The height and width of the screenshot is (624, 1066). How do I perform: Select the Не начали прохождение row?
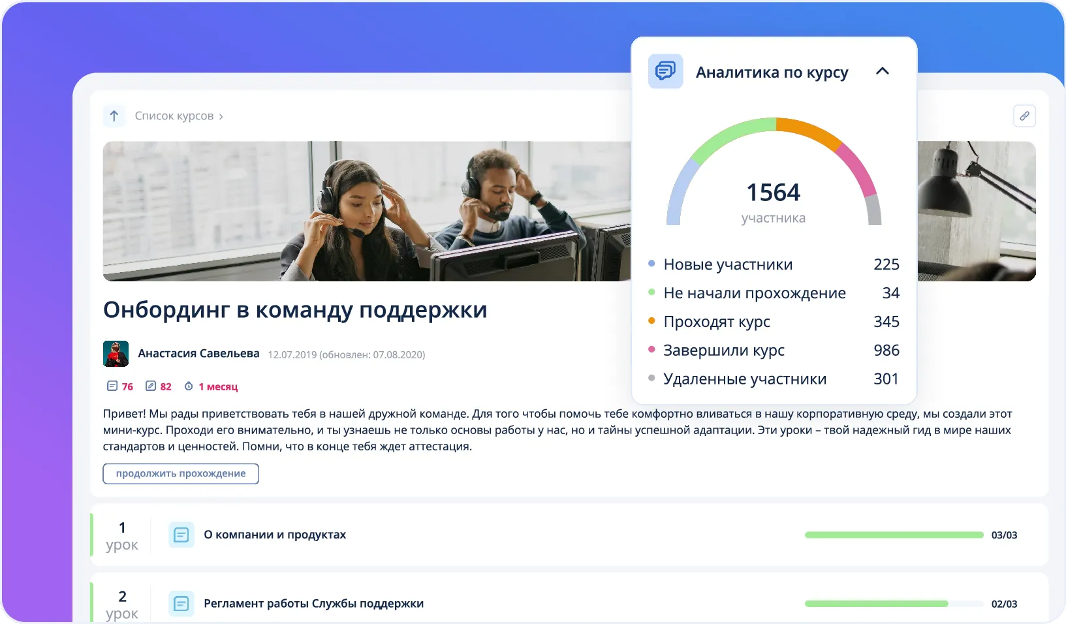[x=774, y=293]
